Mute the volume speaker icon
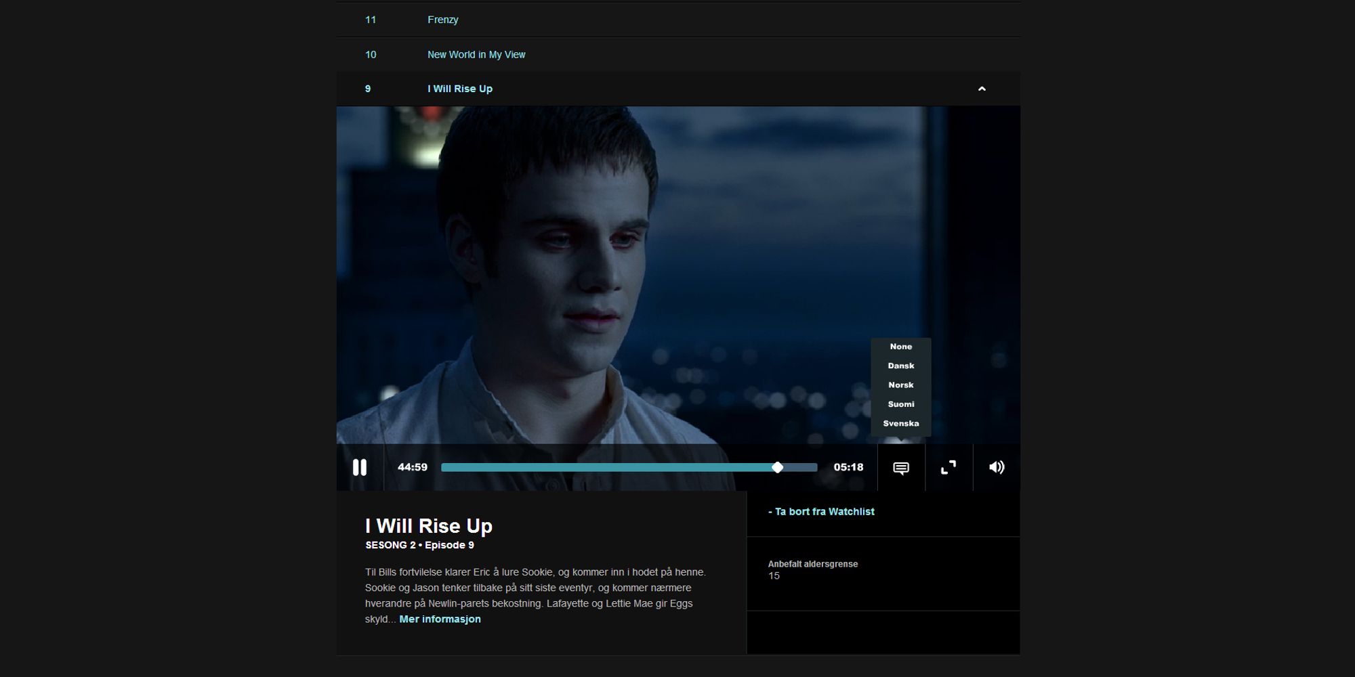Image resolution: width=1355 pixels, height=677 pixels. [x=997, y=467]
